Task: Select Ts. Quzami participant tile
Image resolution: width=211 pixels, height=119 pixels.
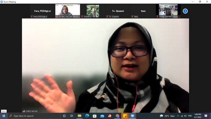Action: click(118, 11)
